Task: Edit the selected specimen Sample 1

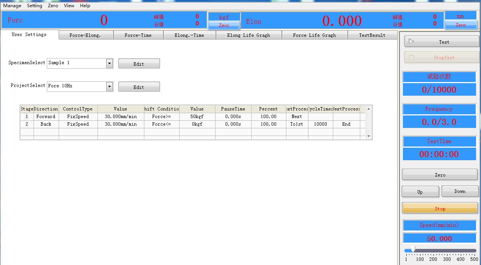Action: (139, 64)
